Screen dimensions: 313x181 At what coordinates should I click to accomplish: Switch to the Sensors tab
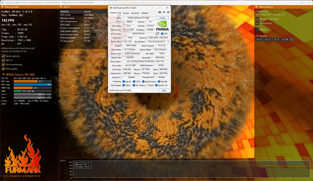pyautogui.click(x=126, y=13)
